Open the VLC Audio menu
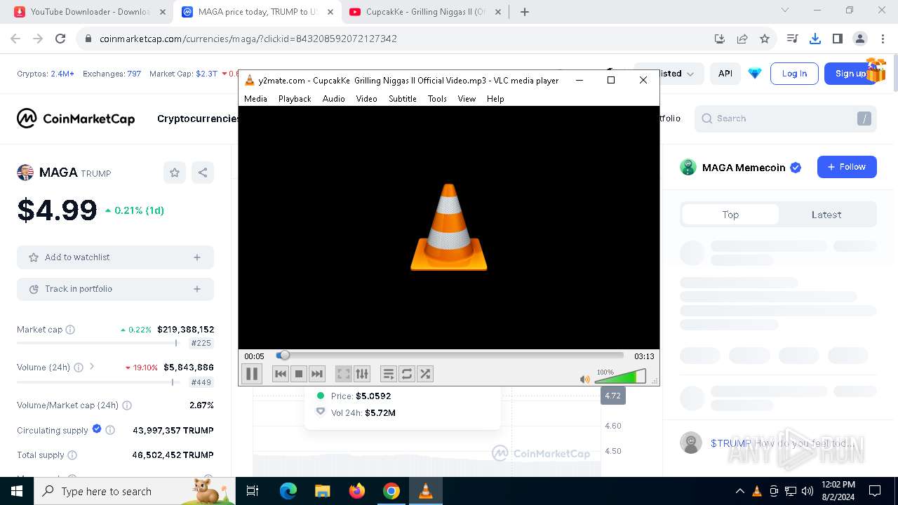Image resolution: width=898 pixels, height=505 pixels. (x=333, y=99)
